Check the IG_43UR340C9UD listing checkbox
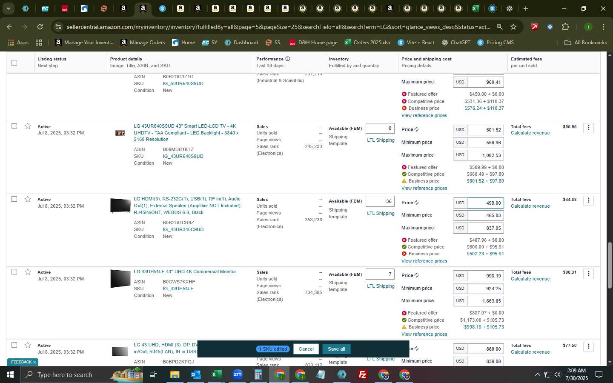 pyautogui.click(x=14, y=199)
